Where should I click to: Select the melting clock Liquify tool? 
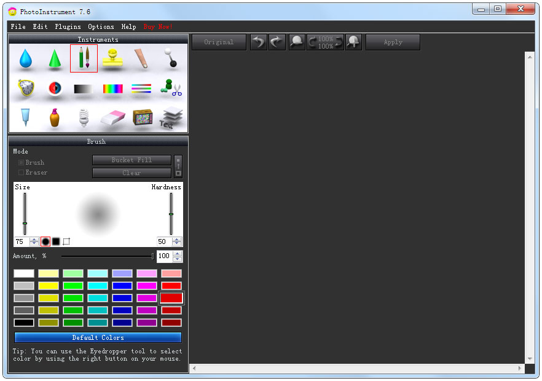pyautogui.click(x=26, y=87)
